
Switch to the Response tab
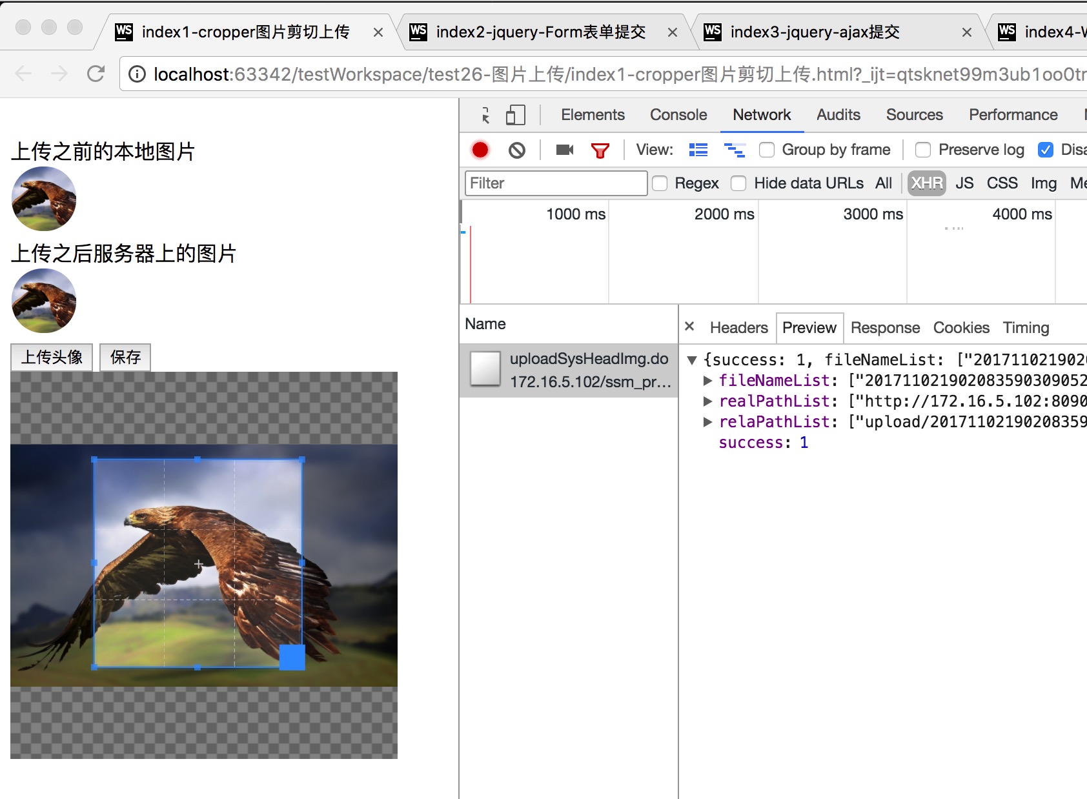click(x=885, y=328)
